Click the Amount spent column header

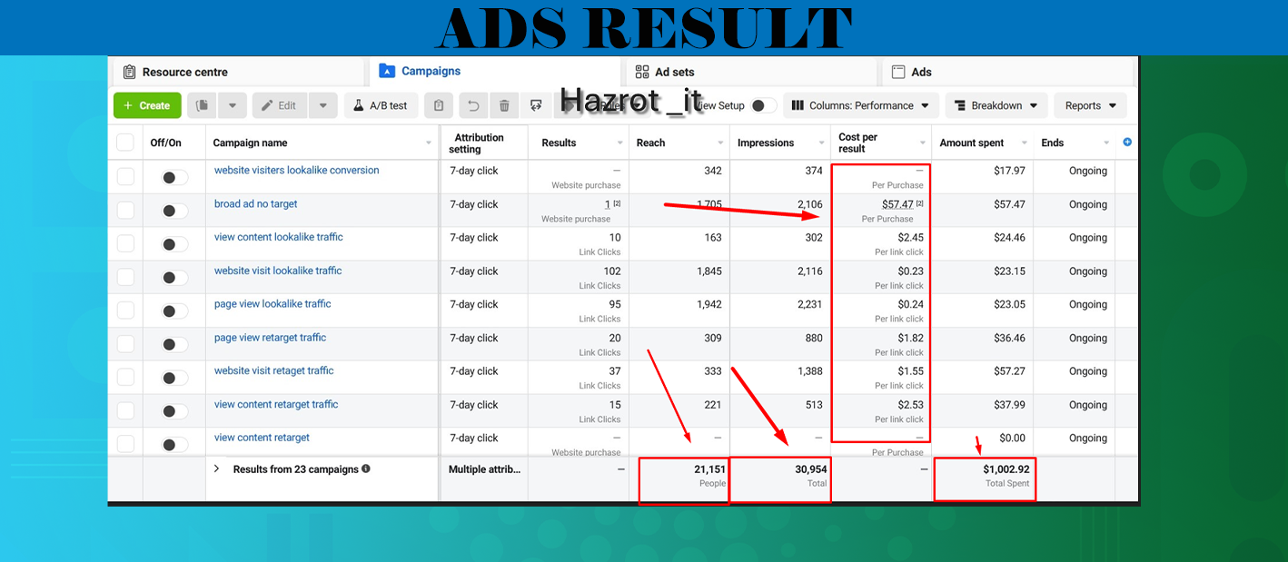tap(972, 143)
